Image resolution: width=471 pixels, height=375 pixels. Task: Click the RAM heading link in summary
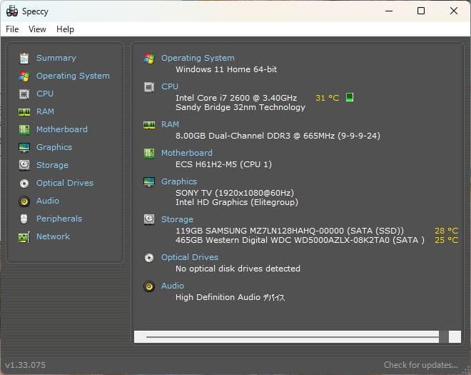pyautogui.click(x=170, y=124)
